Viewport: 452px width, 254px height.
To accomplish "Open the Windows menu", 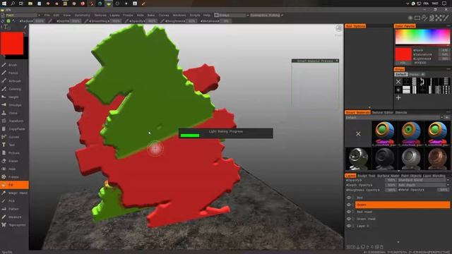I will pos(179,16).
